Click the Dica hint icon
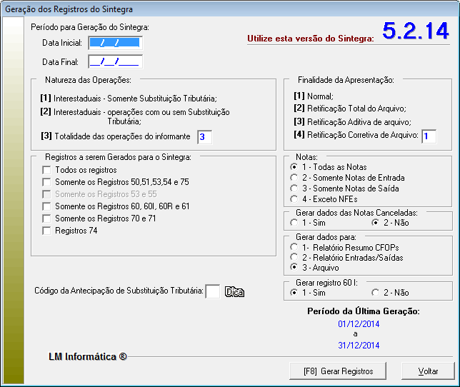 pos(235,291)
